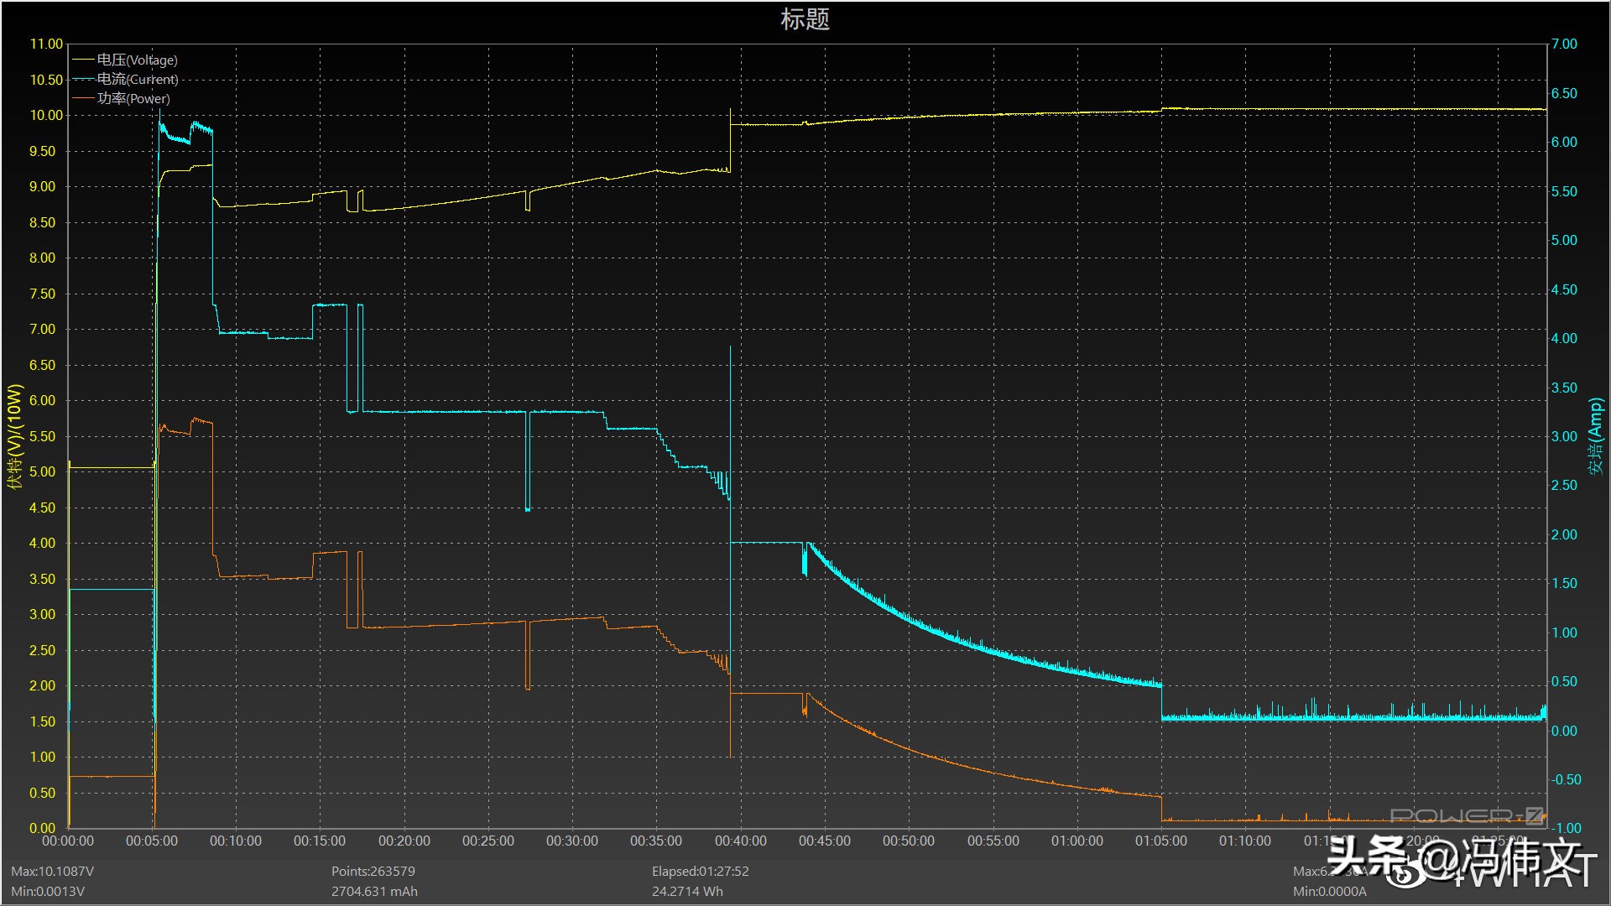Click the 2704.631 mAh capacity readout
1611x906 pixels.
click(x=374, y=892)
